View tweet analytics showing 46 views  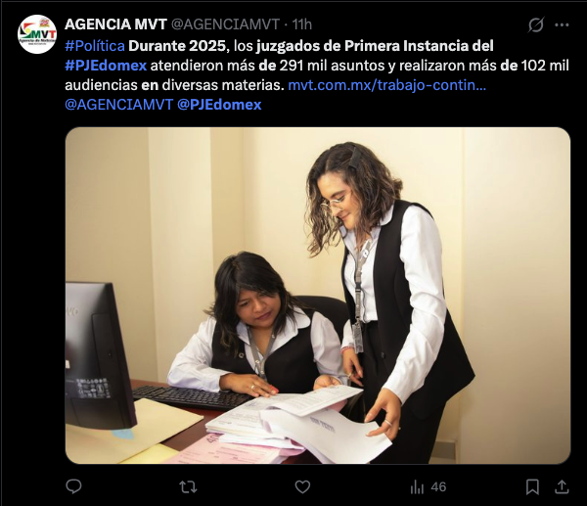(428, 486)
